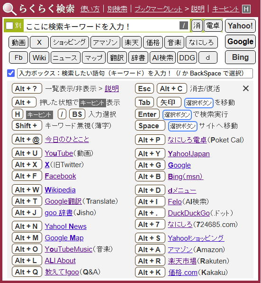Open the YouTube link
The height and width of the screenshot is (283, 261).
[59, 153]
